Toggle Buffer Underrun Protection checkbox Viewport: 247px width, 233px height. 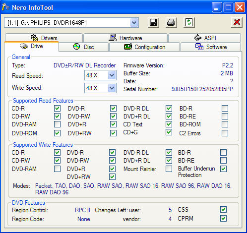pos(223,169)
